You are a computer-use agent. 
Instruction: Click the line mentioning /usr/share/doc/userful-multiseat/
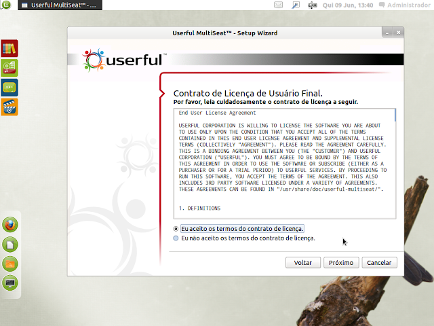[x=281, y=189]
